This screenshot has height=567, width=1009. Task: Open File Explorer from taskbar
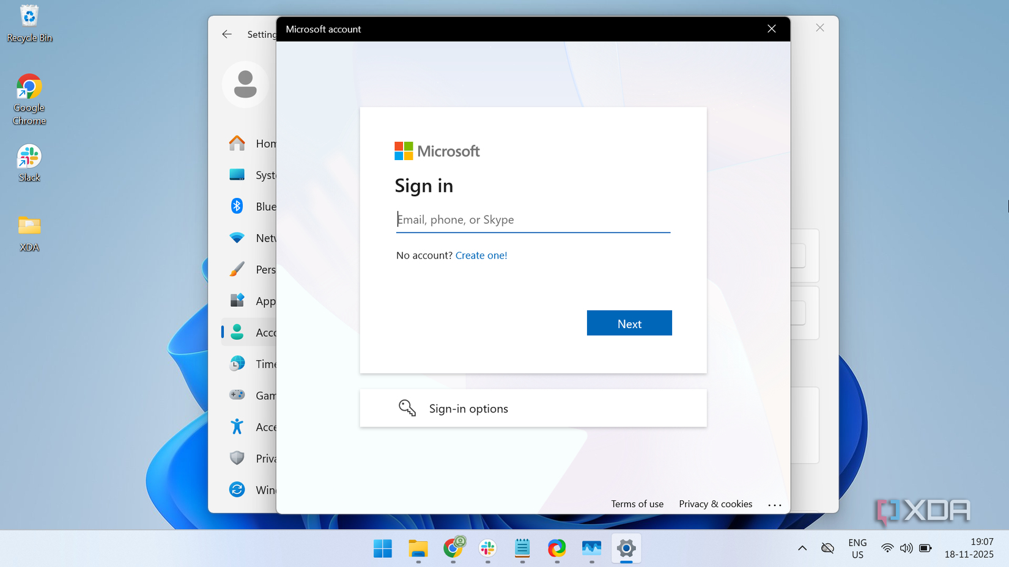point(418,549)
